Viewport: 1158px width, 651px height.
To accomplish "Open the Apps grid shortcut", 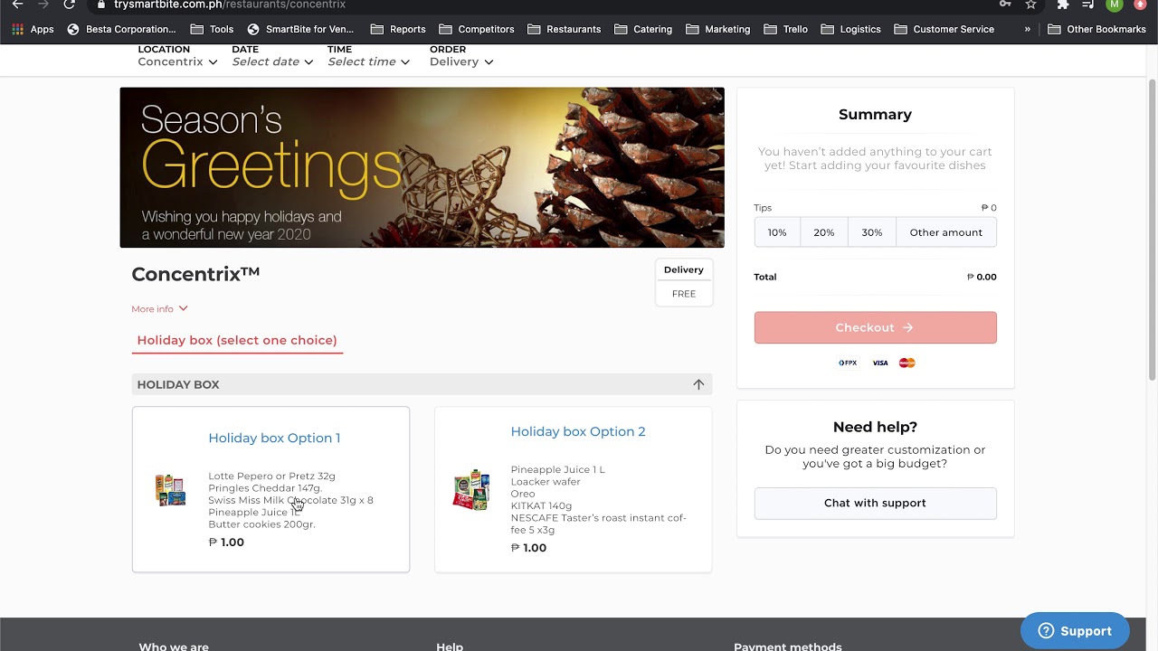I will (33, 29).
